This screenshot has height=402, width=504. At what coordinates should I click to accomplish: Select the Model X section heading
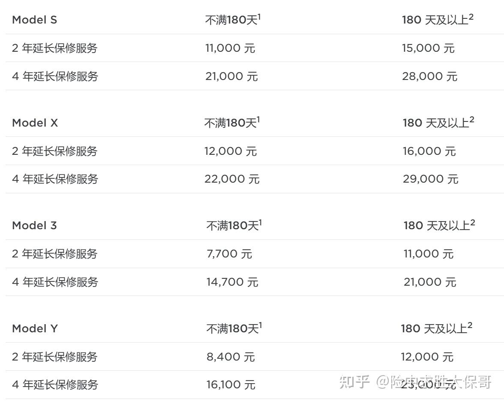click(x=35, y=123)
